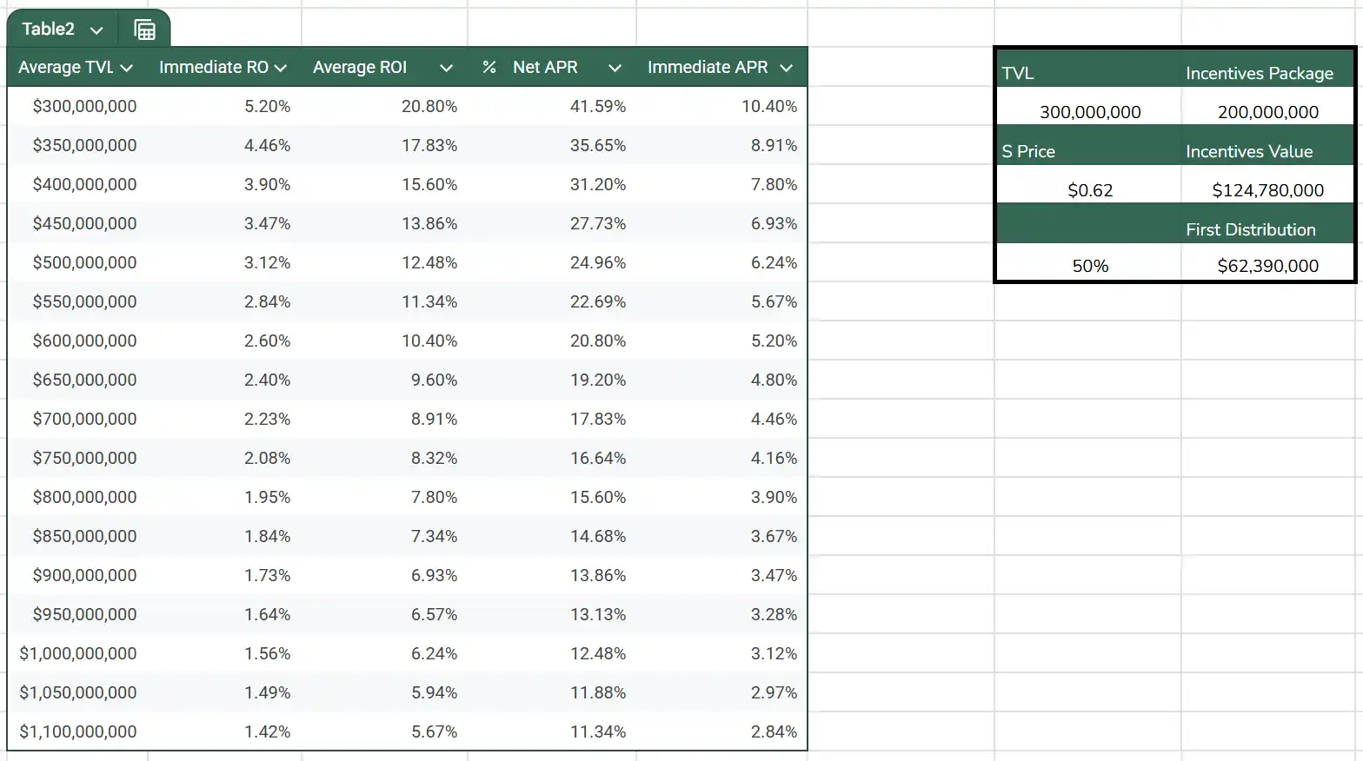Click the Table2 table name label
Viewport: 1363px width, 761px height.
(49, 30)
